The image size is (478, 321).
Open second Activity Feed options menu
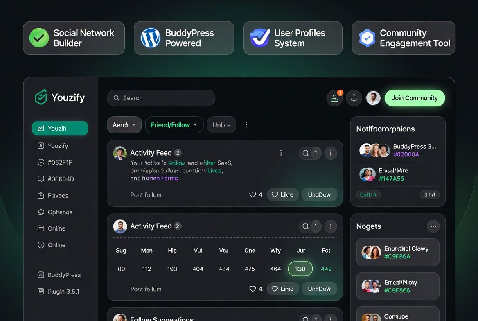pyautogui.click(x=330, y=226)
